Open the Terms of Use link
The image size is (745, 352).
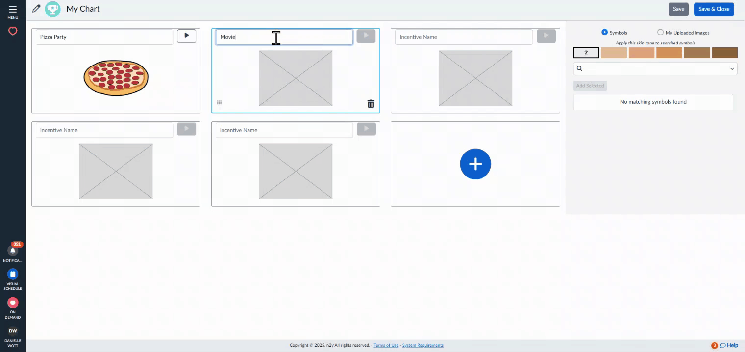click(x=386, y=345)
